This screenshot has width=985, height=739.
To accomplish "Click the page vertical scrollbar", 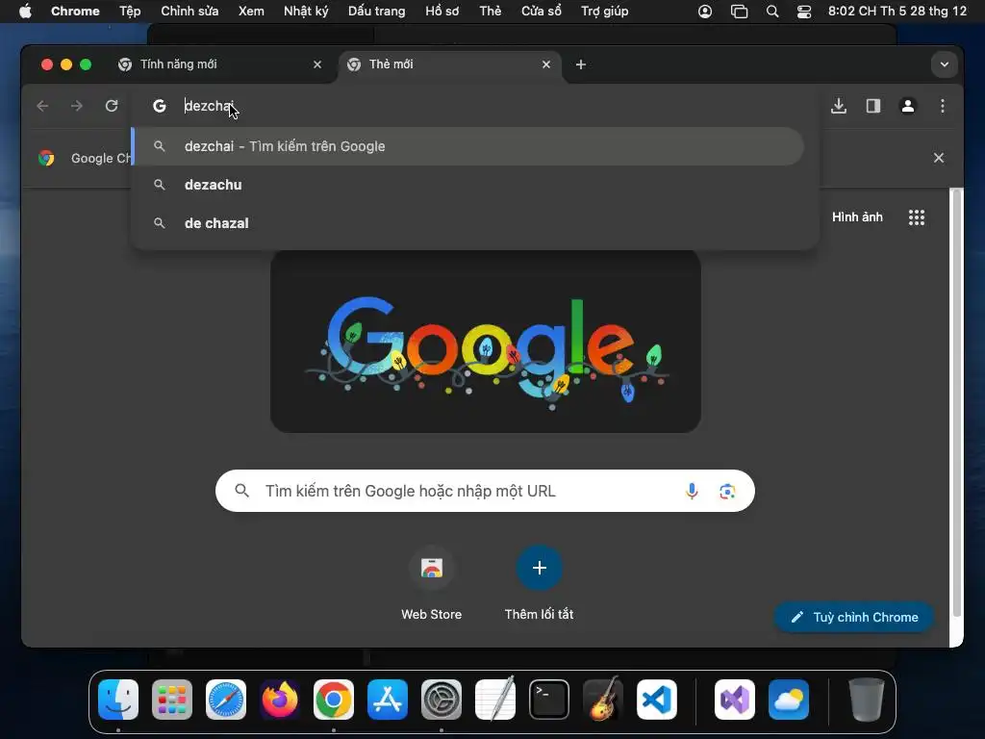I will point(957,402).
